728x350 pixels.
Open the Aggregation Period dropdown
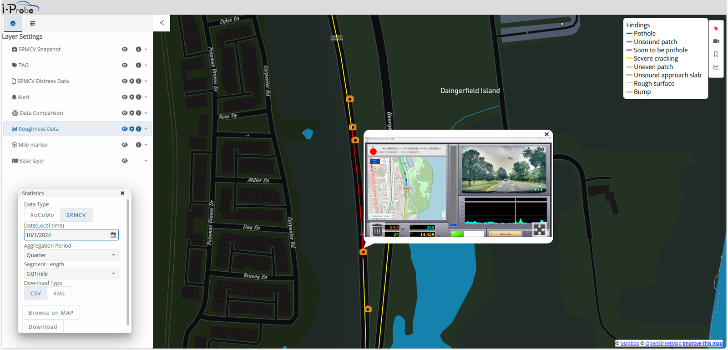click(x=71, y=255)
